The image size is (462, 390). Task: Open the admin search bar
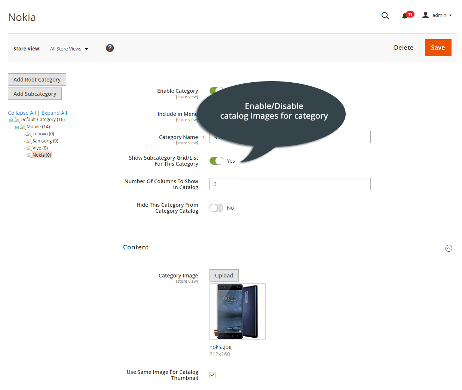pyautogui.click(x=385, y=16)
